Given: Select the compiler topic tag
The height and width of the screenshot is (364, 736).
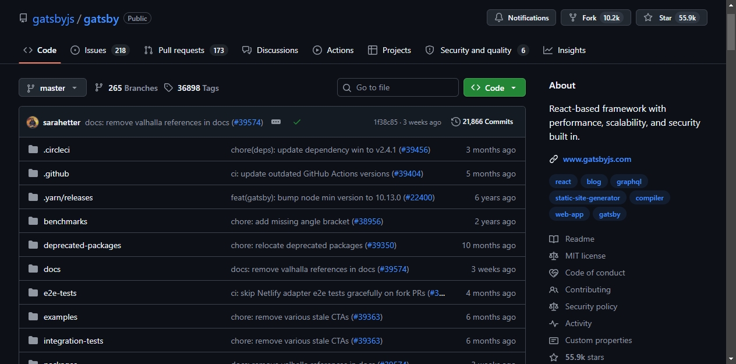Looking at the screenshot, I should pos(649,198).
